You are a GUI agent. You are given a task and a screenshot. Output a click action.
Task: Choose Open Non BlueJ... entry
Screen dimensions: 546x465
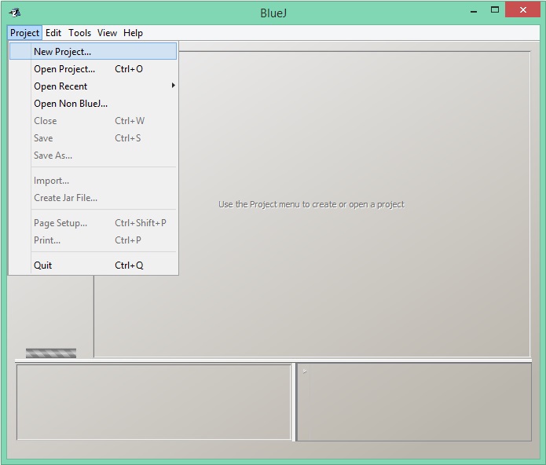pos(93,104)
